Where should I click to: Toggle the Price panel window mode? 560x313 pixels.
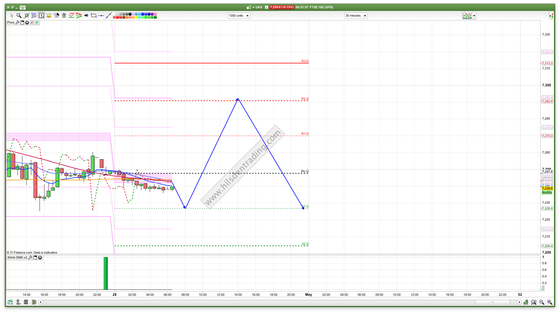(22, 22)
